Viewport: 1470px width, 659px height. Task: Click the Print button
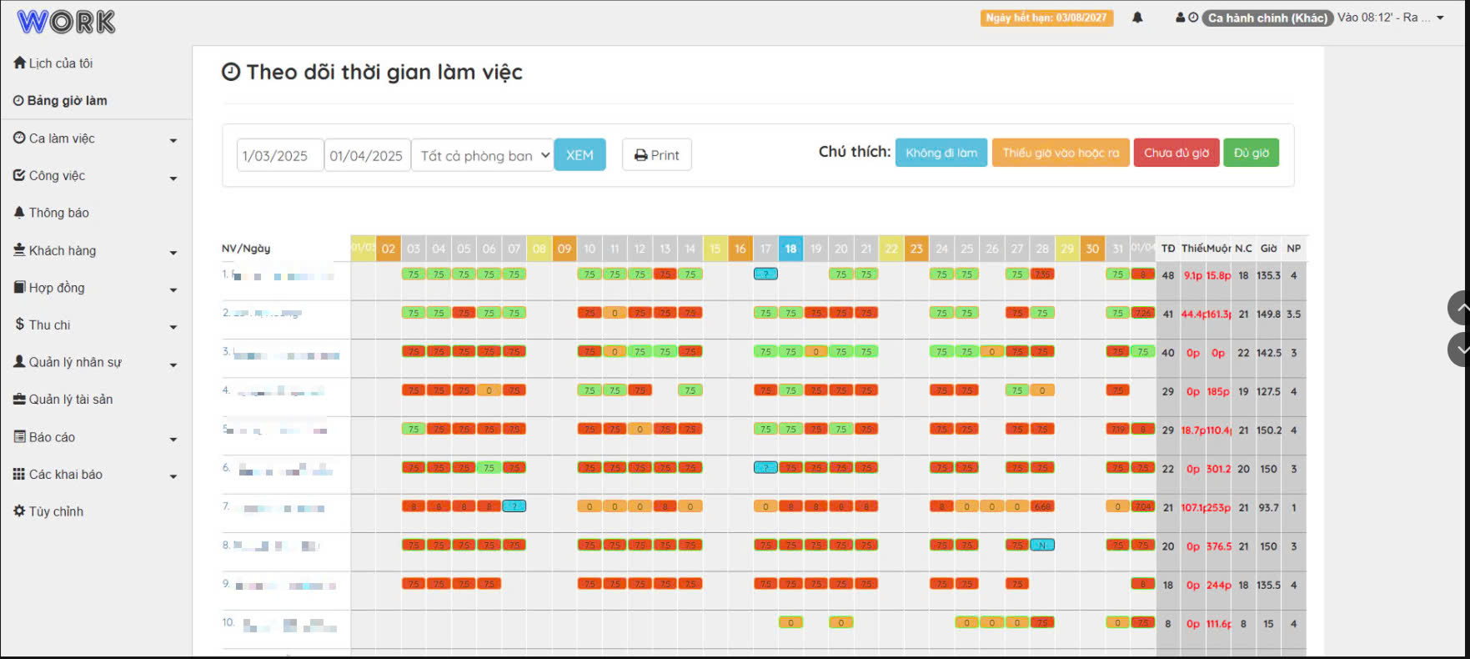(x=656, y=155)
